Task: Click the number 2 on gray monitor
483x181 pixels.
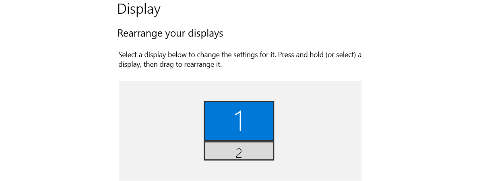Action: pyautogui.click(x=239, y=153)
